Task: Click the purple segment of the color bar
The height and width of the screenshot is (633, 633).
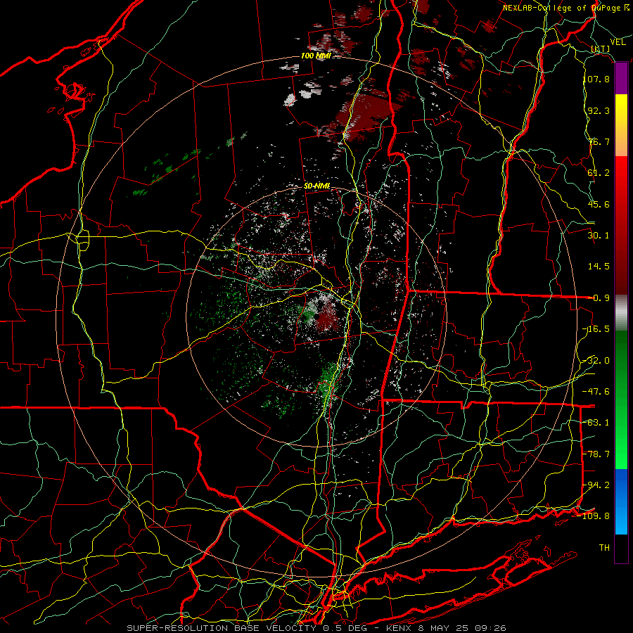Action: pos(621,79)
